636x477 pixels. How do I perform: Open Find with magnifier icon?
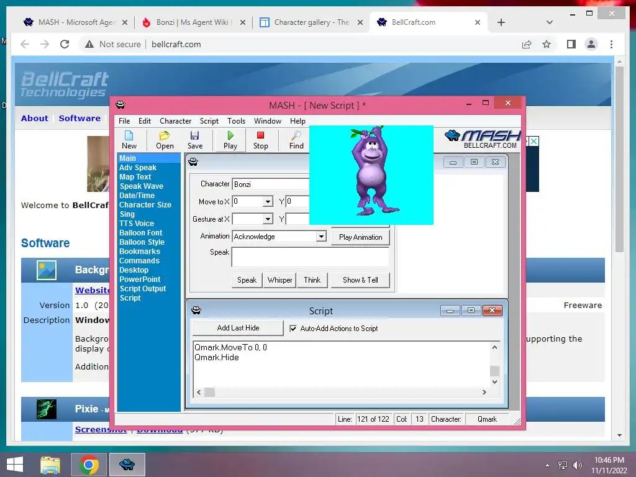pyautogui.click(x=296, y=140)
